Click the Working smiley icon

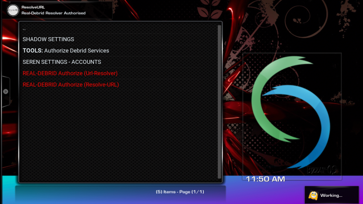click(x=313, y=195)
